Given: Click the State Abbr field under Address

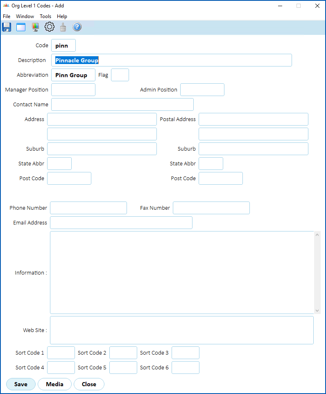Looking at the screenshot, I should tap(59, 164).
